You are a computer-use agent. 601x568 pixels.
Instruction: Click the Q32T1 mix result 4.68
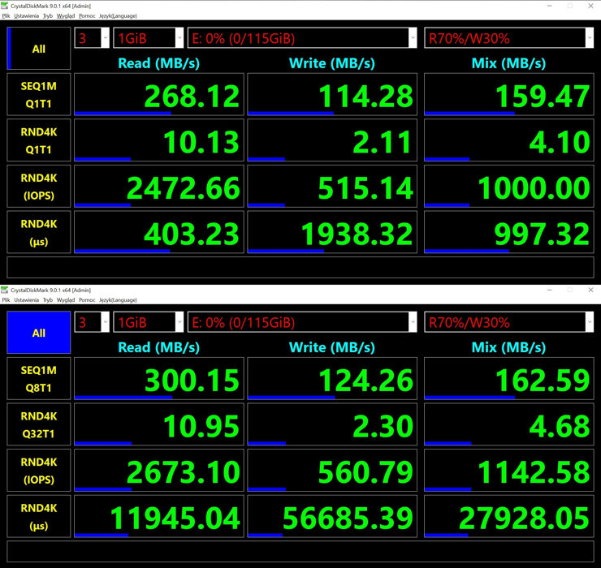tap(509, 424)
